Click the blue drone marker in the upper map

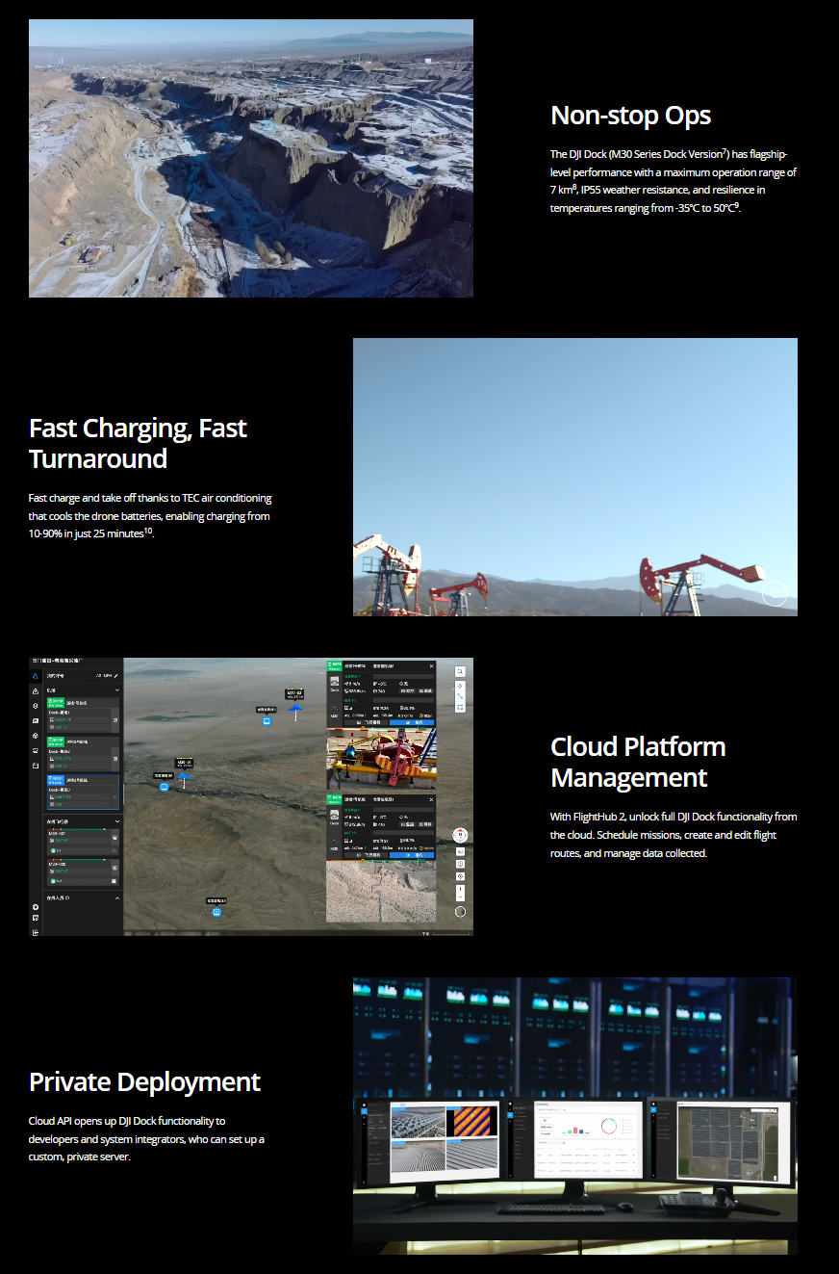(x=295, y=709)
